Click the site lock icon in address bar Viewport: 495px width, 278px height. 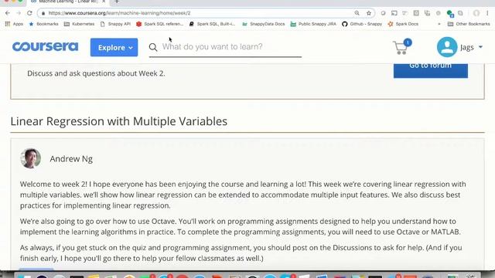tap(43, 13)
